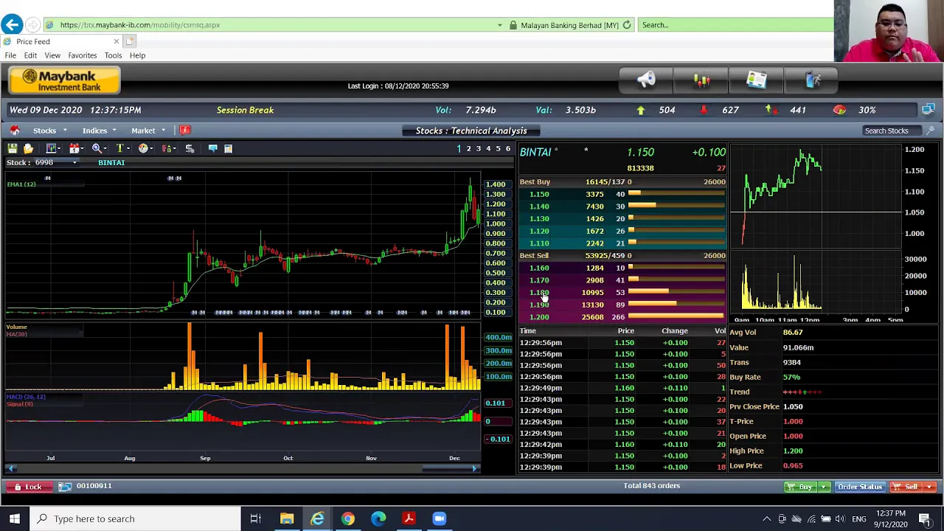Image resolution: width=944 pixels, height=531 pixels.
Task: Click the Order Status button
Action: pos(860,487)
